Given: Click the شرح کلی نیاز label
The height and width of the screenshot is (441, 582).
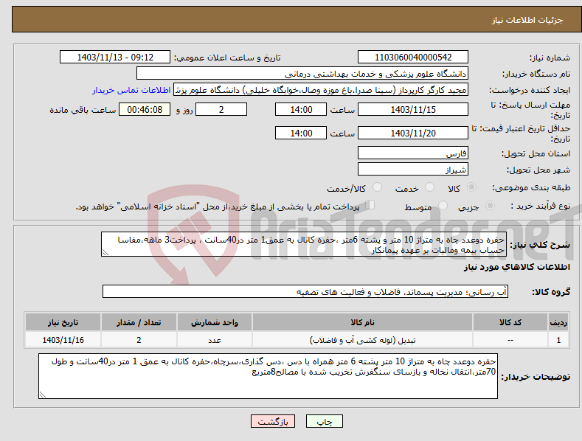Looking at the screenshot, I should (x=540, y=245).
